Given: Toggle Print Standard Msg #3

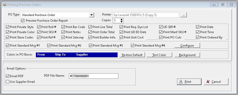Looking at the screenshot, I should (x=90, y=46).
